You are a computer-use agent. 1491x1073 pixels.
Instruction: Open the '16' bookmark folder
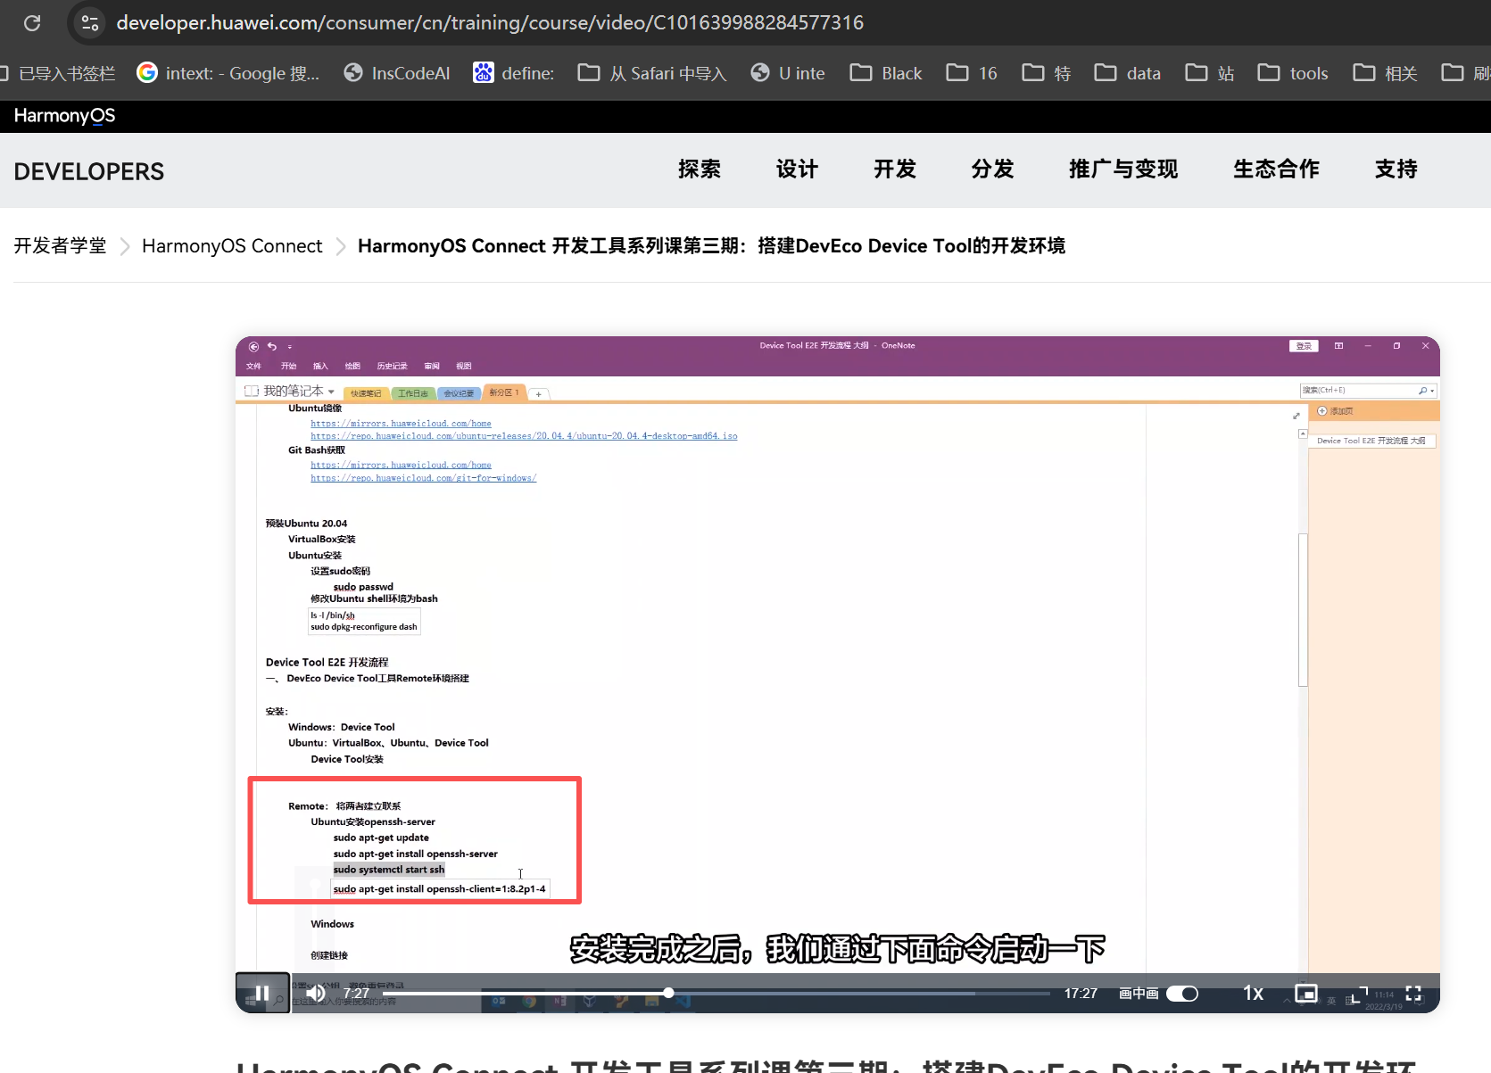(972, 73)
